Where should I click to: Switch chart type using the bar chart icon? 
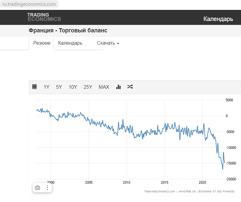pos(118,87)
